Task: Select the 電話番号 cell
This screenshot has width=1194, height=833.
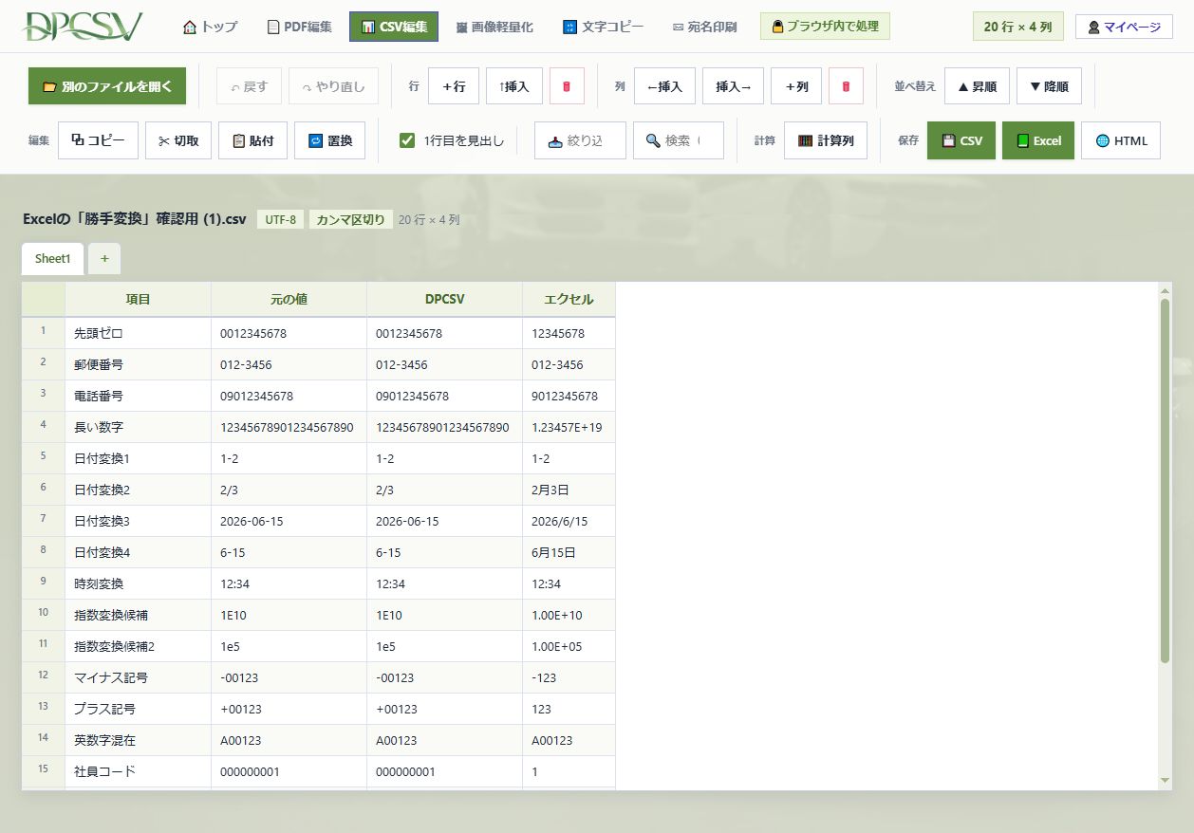Action: pyautogui.click(x=139, y=396)
